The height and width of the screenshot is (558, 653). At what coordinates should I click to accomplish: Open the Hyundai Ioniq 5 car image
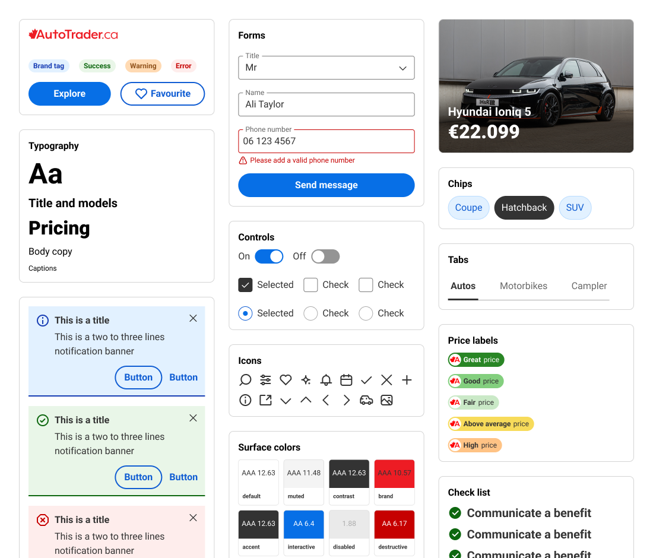coord(536,86)
